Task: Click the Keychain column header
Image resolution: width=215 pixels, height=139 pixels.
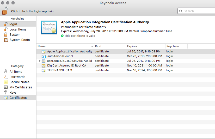Action: coord(176,46)
